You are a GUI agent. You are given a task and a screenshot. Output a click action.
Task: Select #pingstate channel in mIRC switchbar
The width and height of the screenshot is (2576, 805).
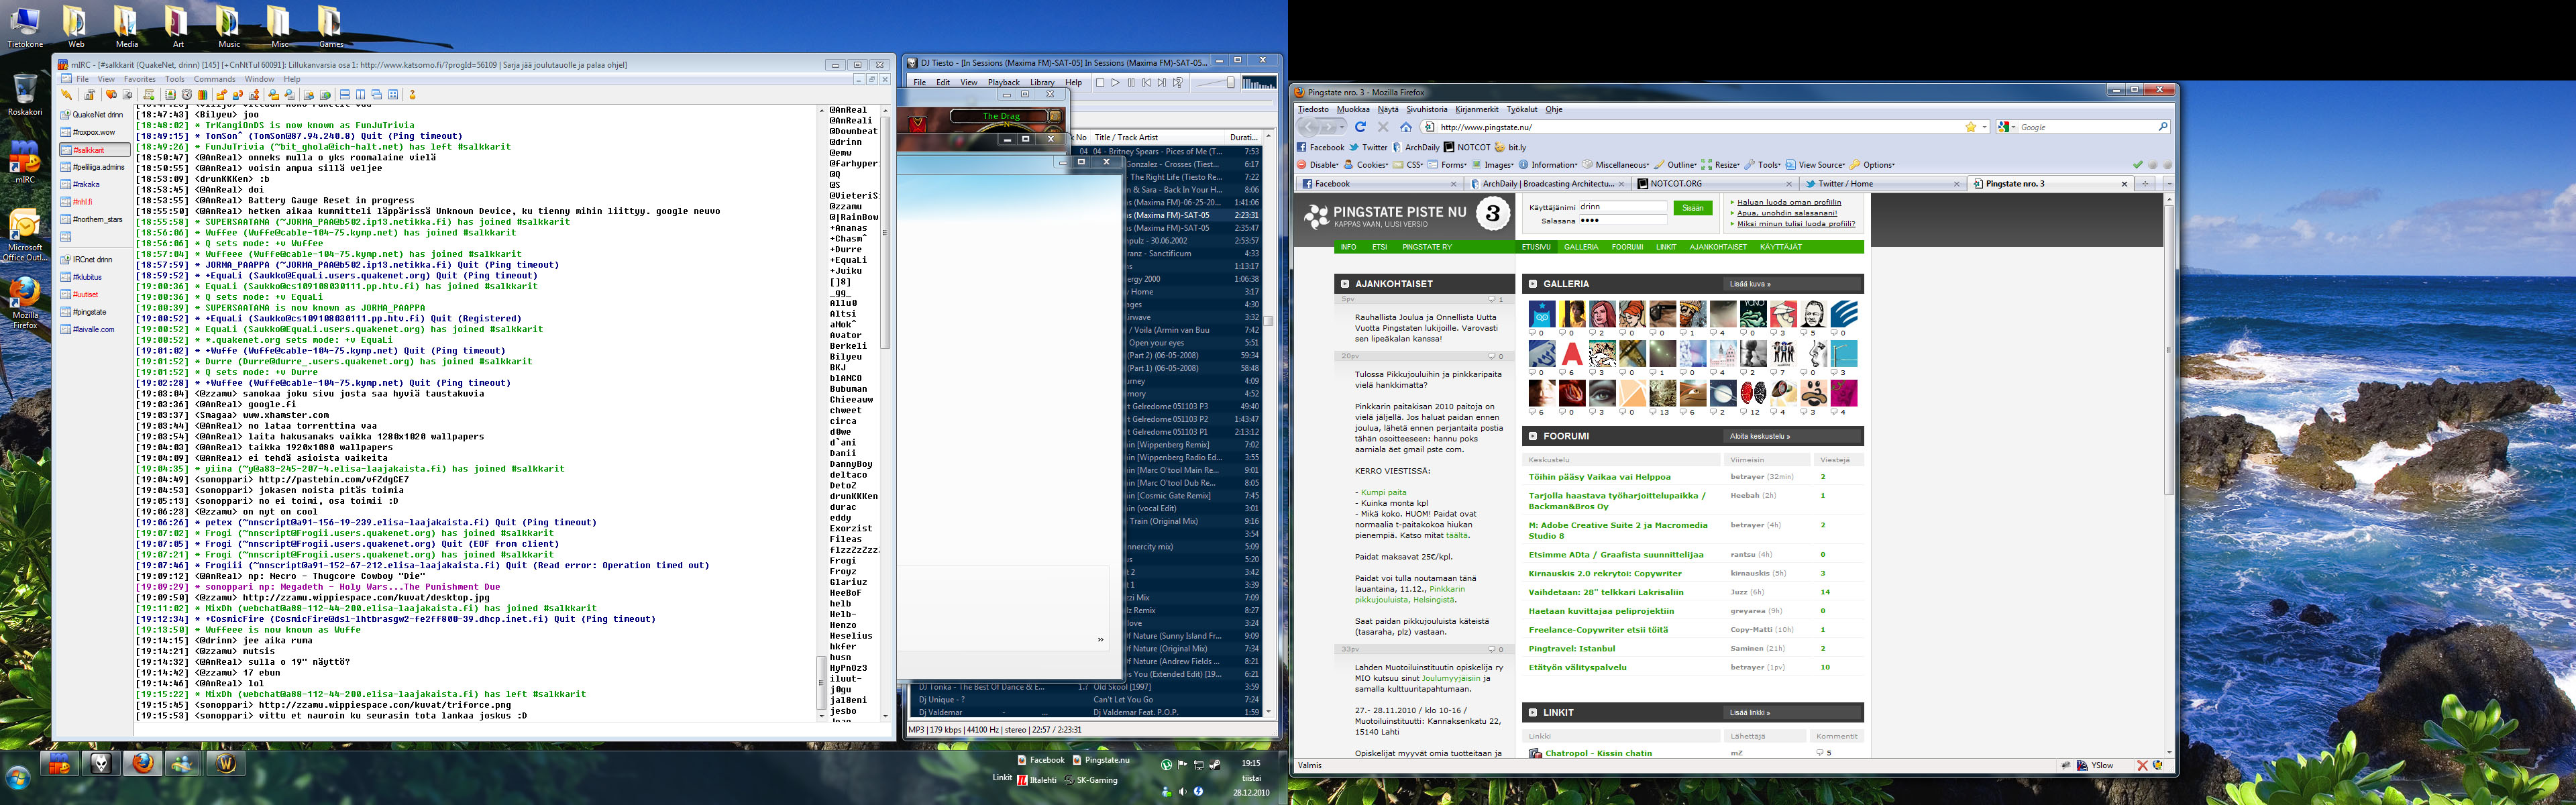(90, 312)
